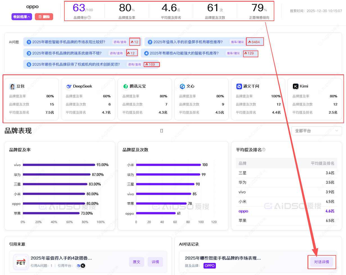Image resolution: width=346 pixels, height=275 pixels.
Task: Open the 全部平台 platform dropdown
Action: click(x=316, y=131)
